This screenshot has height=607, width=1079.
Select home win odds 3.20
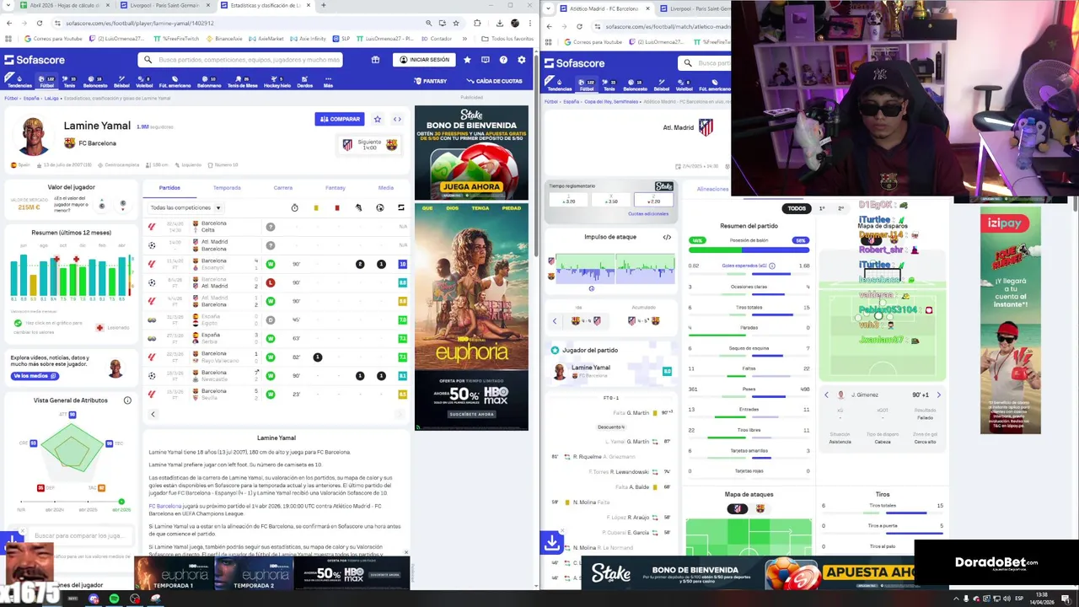[x=570, y=200]
